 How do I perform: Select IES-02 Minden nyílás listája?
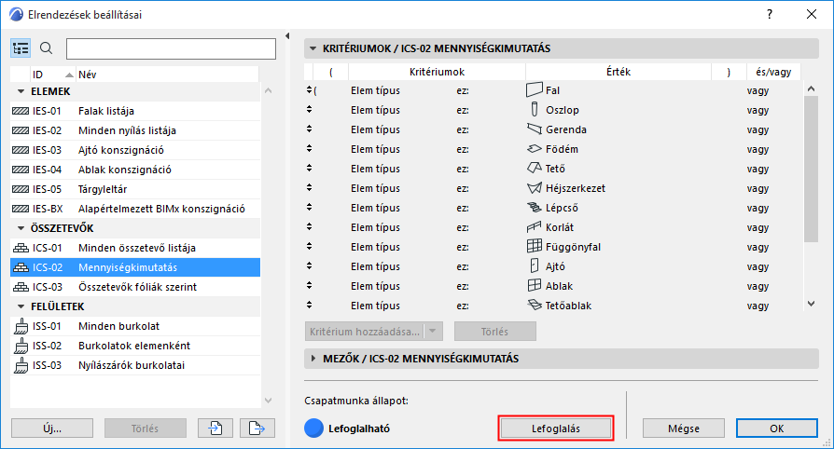[135, 130]
